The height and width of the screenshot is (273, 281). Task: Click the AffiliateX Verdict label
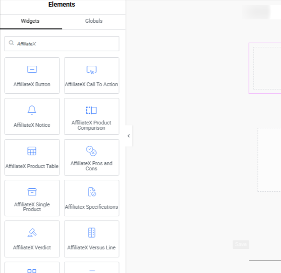(x=32, y=247)
